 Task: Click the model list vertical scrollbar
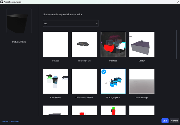pyautogui.click(x=176, y=44)
